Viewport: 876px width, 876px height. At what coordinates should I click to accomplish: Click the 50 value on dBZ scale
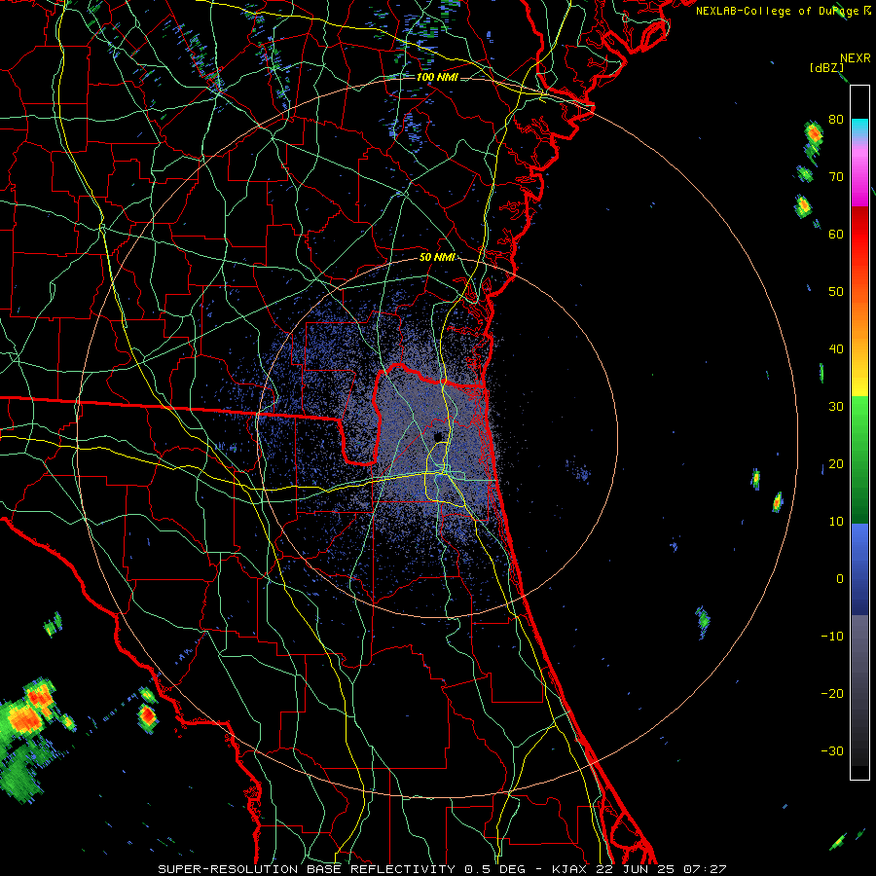(836, 292)
